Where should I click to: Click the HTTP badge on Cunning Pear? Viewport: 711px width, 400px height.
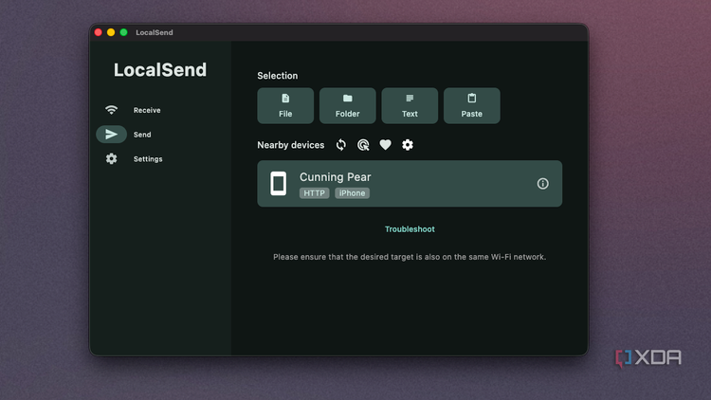314,193
